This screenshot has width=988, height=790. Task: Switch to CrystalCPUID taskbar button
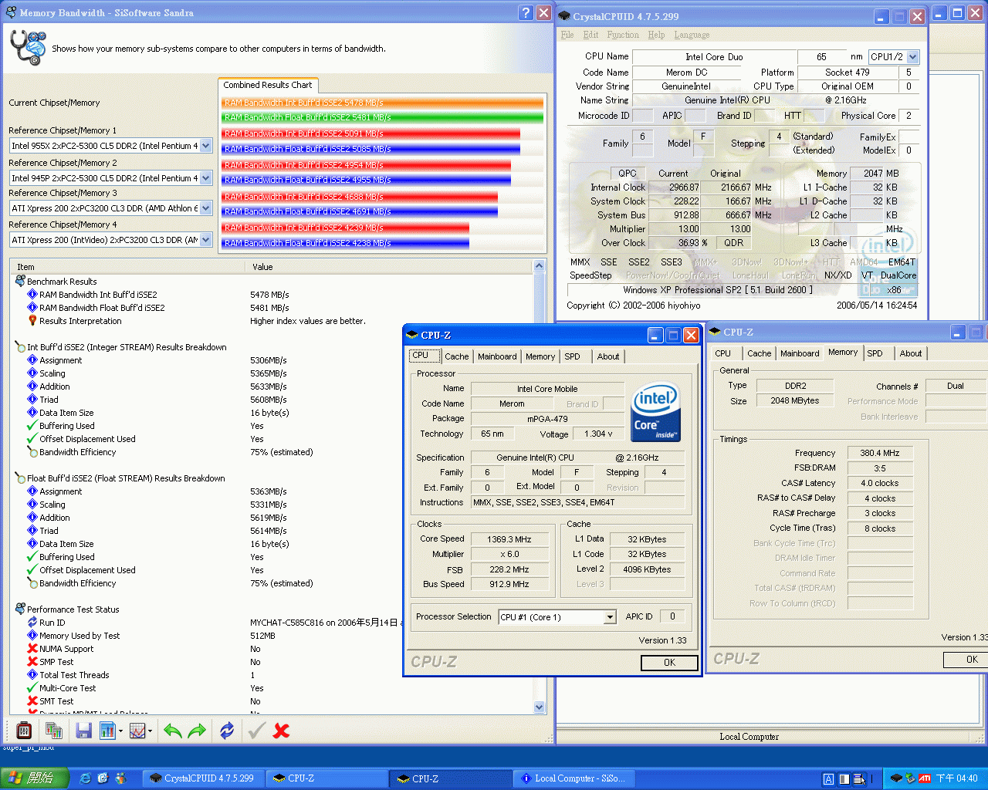click(x=203, y=778)
